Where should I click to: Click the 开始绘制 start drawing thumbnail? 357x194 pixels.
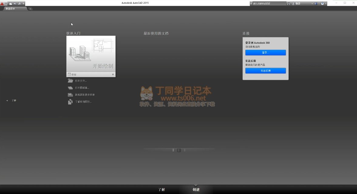pyautogui.click(x=91, y=54)
